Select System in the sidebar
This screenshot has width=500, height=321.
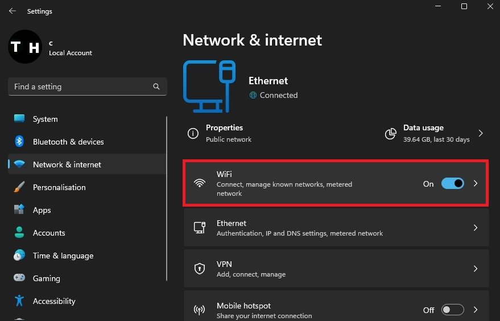coord(46,119)
